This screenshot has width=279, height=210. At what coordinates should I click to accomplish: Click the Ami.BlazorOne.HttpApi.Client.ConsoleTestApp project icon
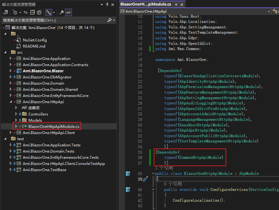click(x=19, y=163)
